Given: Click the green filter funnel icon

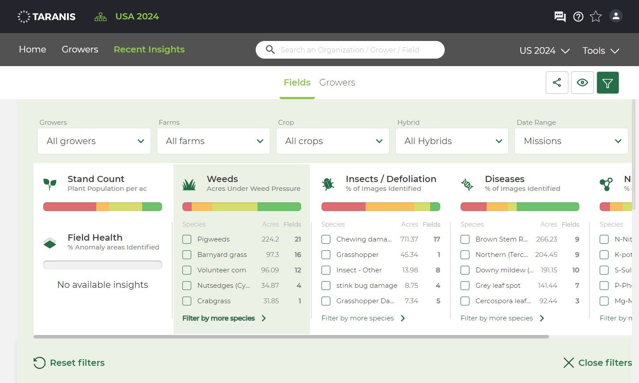Looking at the screenshot, I should click(x=608, y=82).
